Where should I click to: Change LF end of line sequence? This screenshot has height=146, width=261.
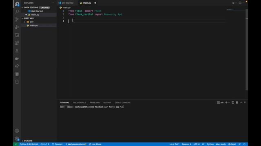203,144
